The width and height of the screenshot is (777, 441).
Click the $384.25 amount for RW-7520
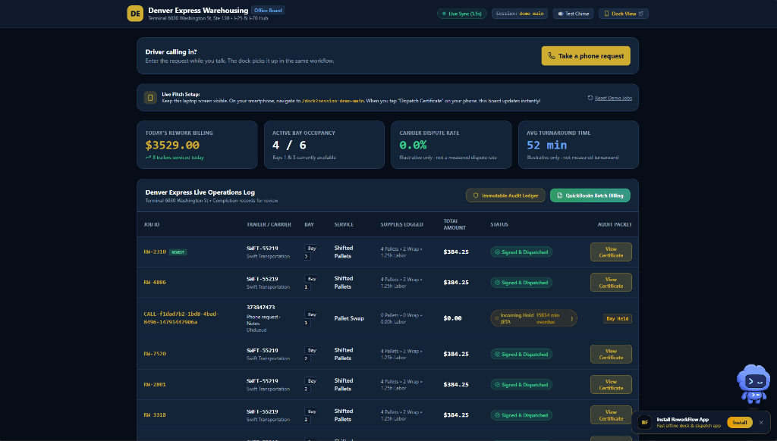pyautogui.click(x=456, y=354)
